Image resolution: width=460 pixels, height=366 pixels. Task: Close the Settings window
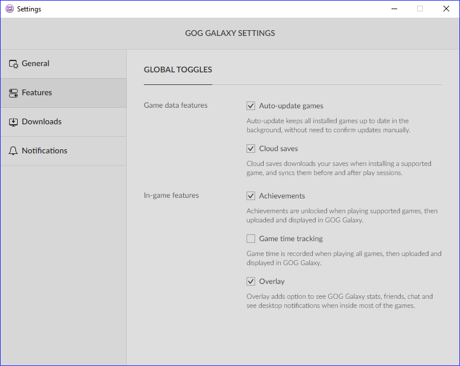pyautogui.click(x=446, y=9)
